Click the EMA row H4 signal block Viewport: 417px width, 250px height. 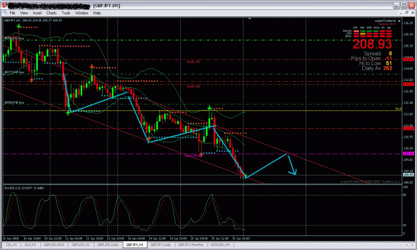click(389, 36)
